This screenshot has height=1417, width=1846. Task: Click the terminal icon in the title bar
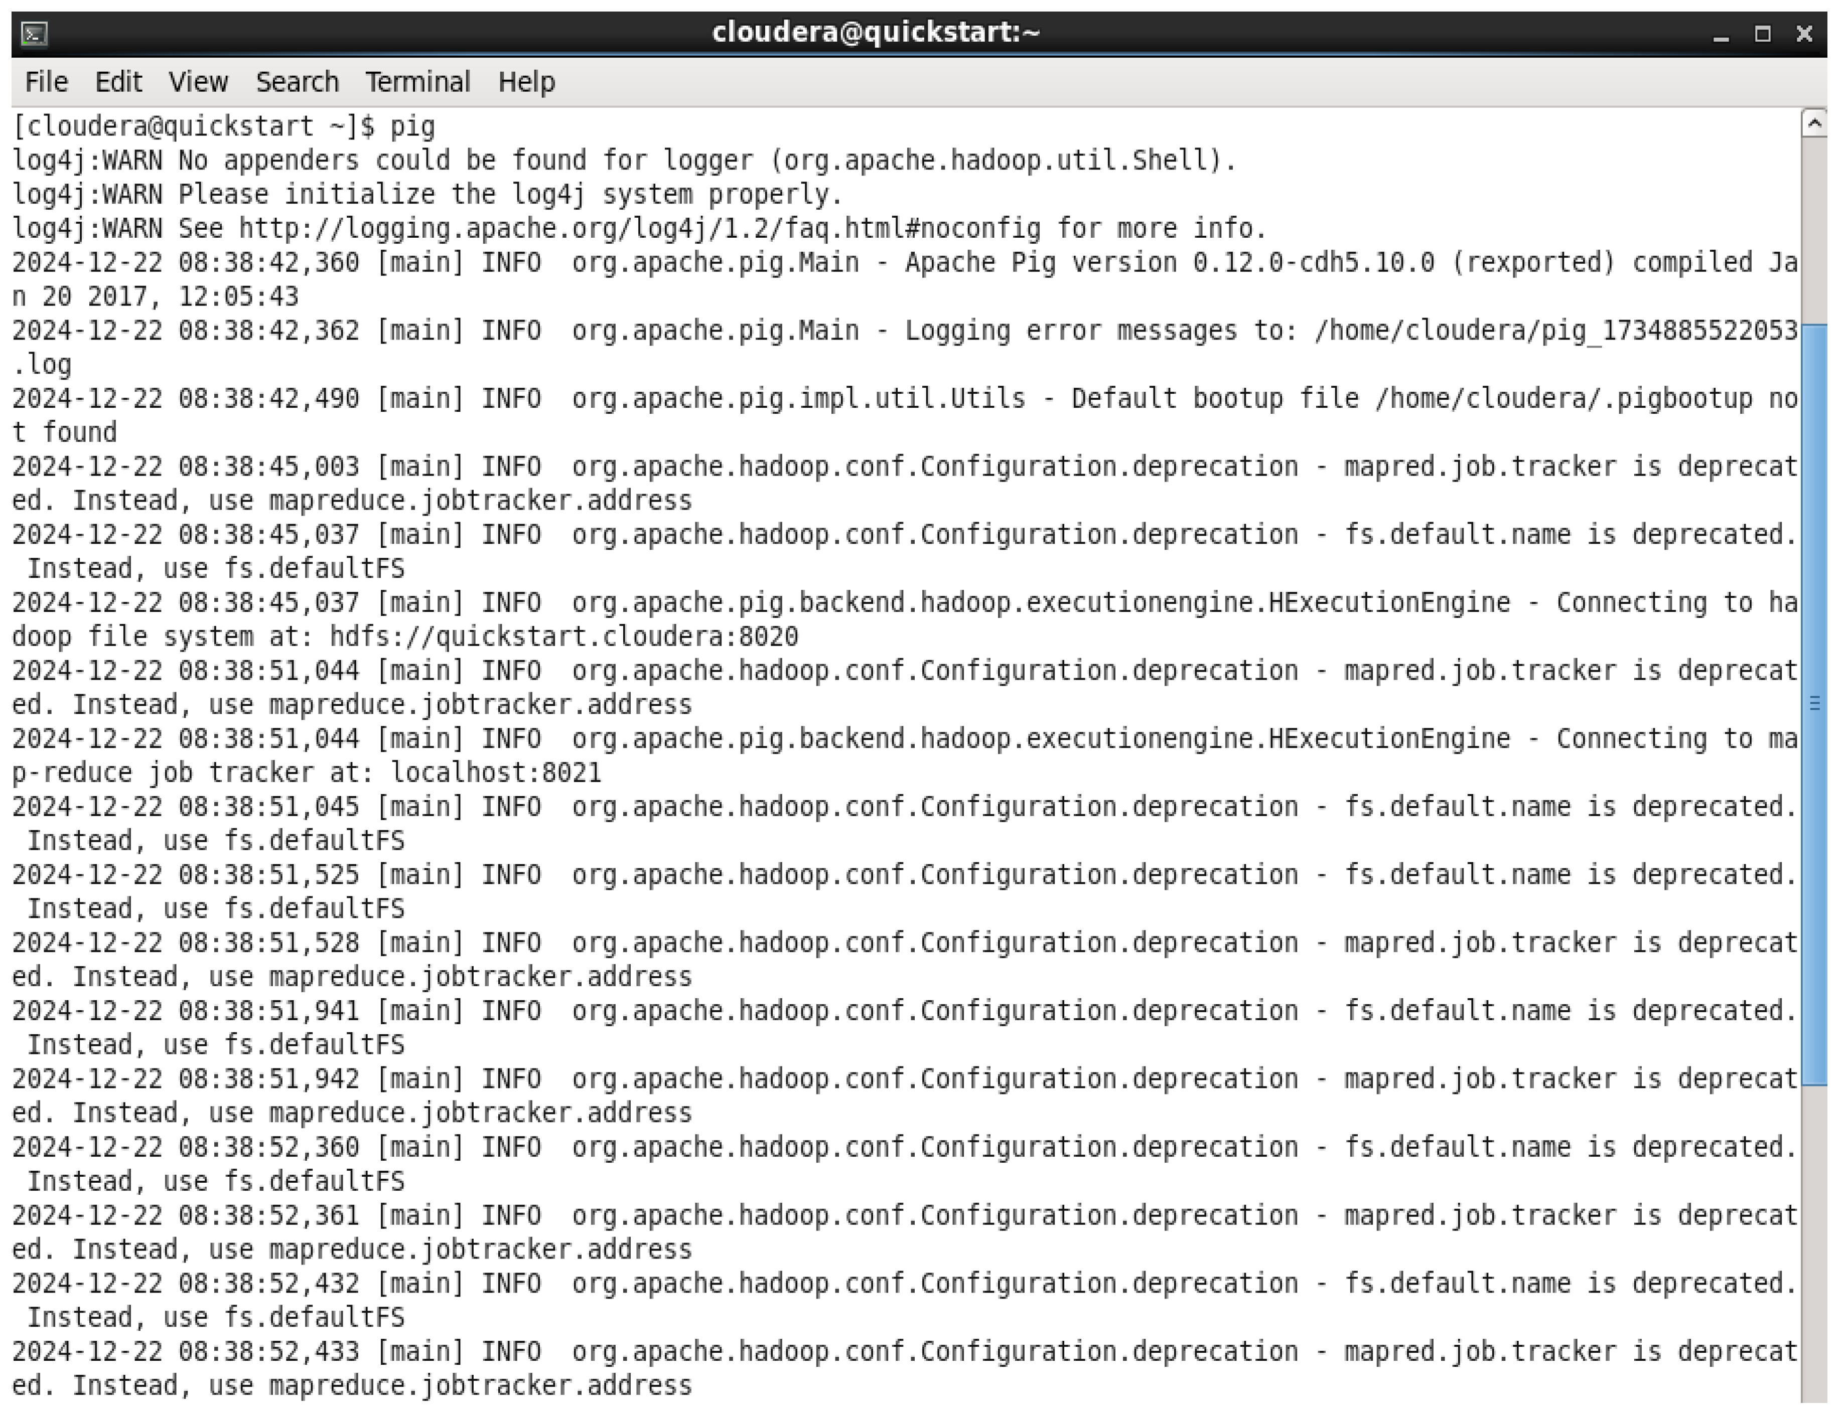[x=34, y=34]
